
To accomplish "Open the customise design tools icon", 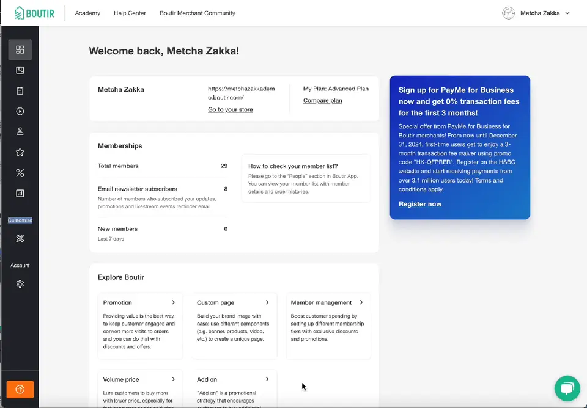I will 20,238.
